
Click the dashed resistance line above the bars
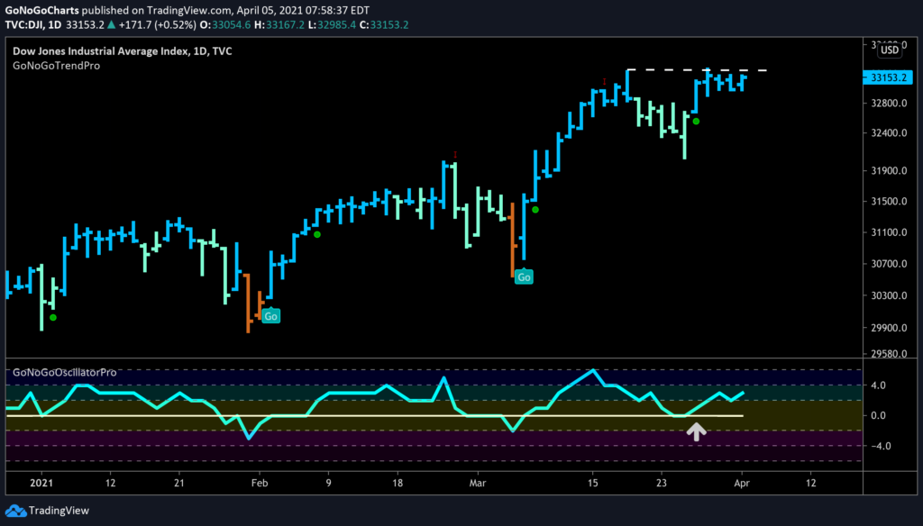[x=697, y=70]
